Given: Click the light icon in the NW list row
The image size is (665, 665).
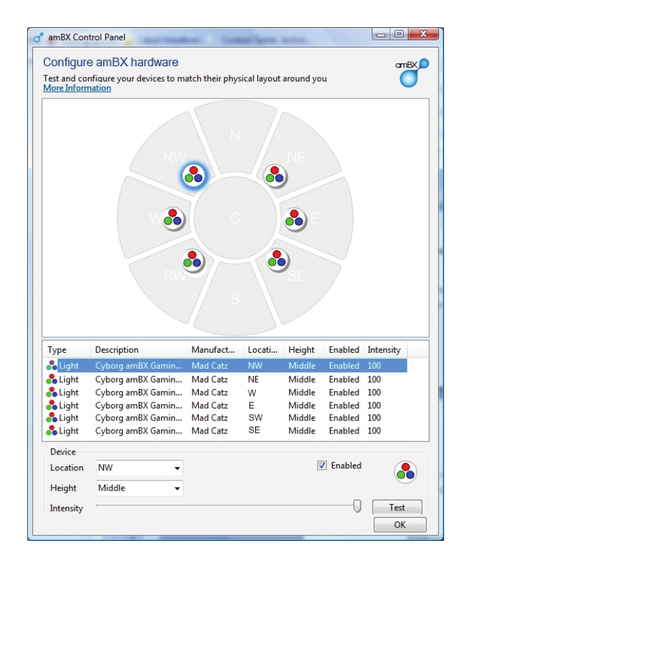Looking at the screenshot, I should click(x=52, y=365).
